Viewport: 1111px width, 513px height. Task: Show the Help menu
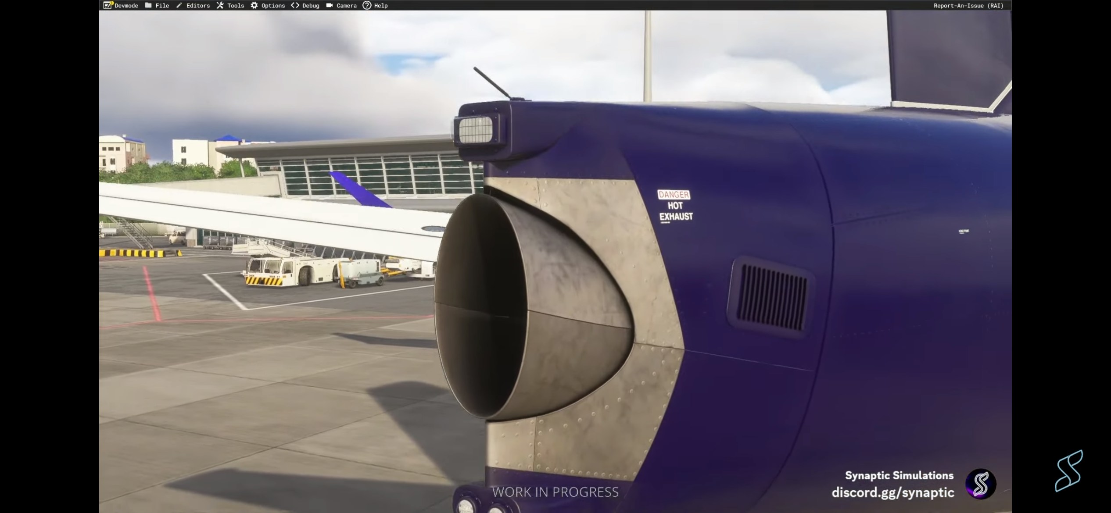point(381,6)
